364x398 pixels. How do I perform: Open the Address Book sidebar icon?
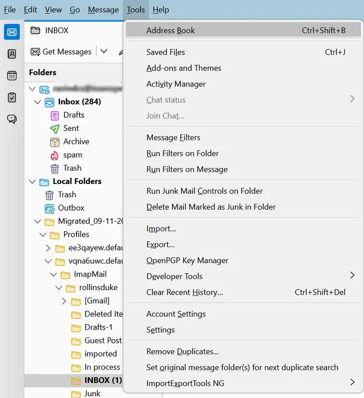click(12, 54)
